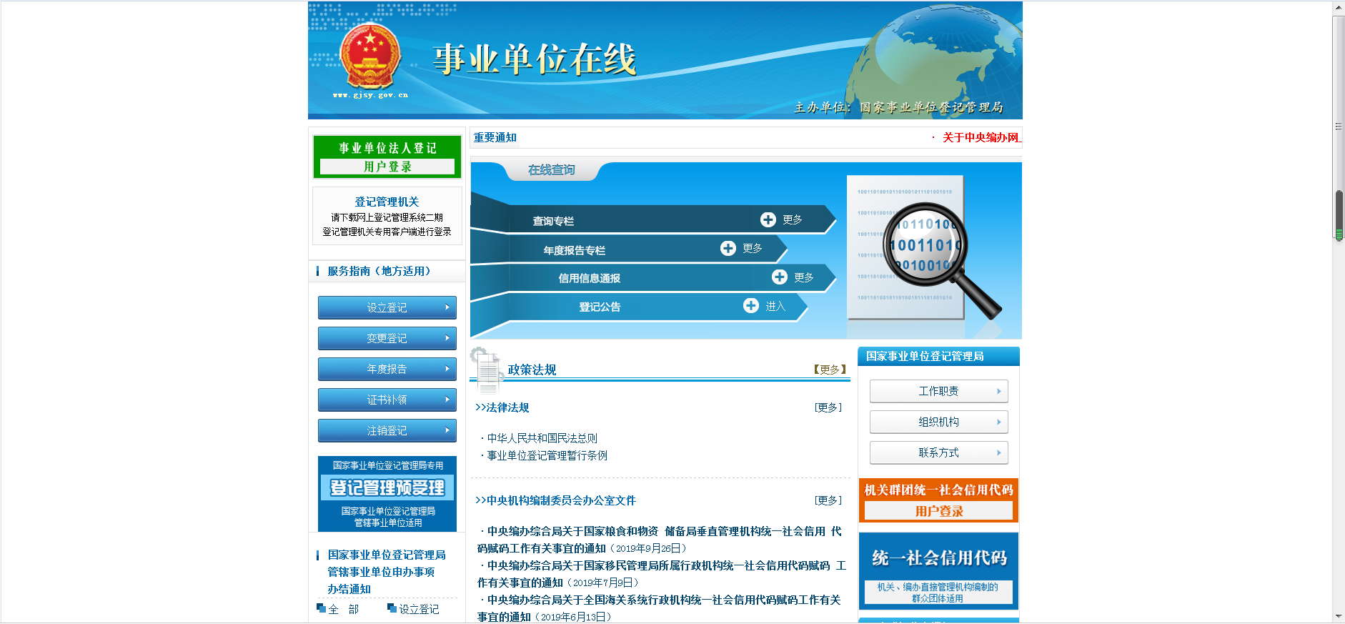The image size is (1345, 624).
Task: Click the >>法律法规 section heading
Action: click(x=502, y=407)
